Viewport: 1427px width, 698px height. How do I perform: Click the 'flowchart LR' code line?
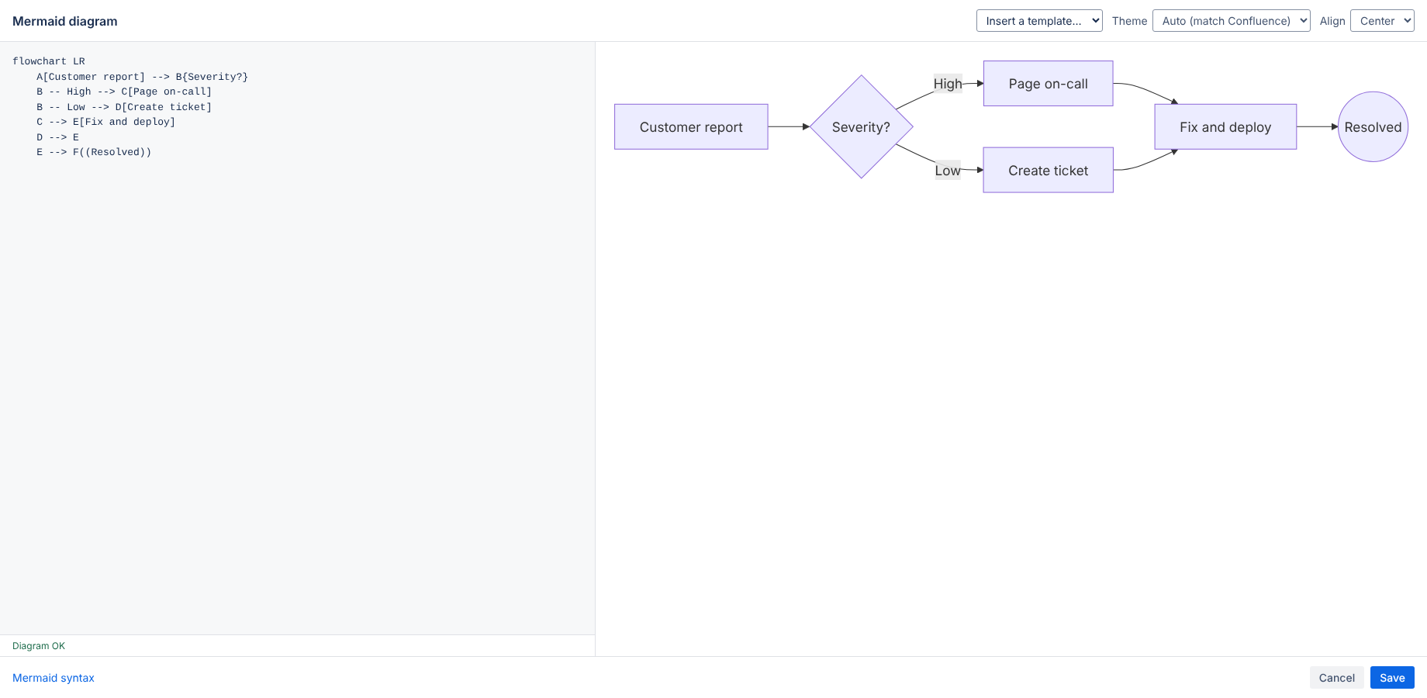click(49, 61)
